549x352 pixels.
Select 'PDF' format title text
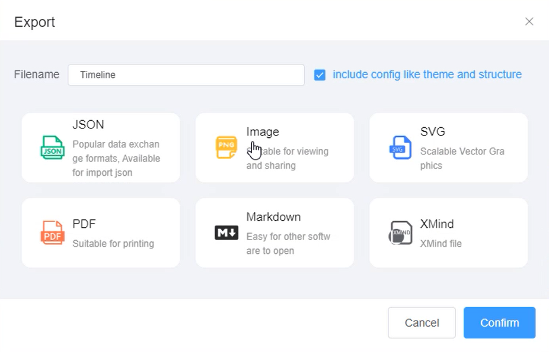click(x=84, y=224)
